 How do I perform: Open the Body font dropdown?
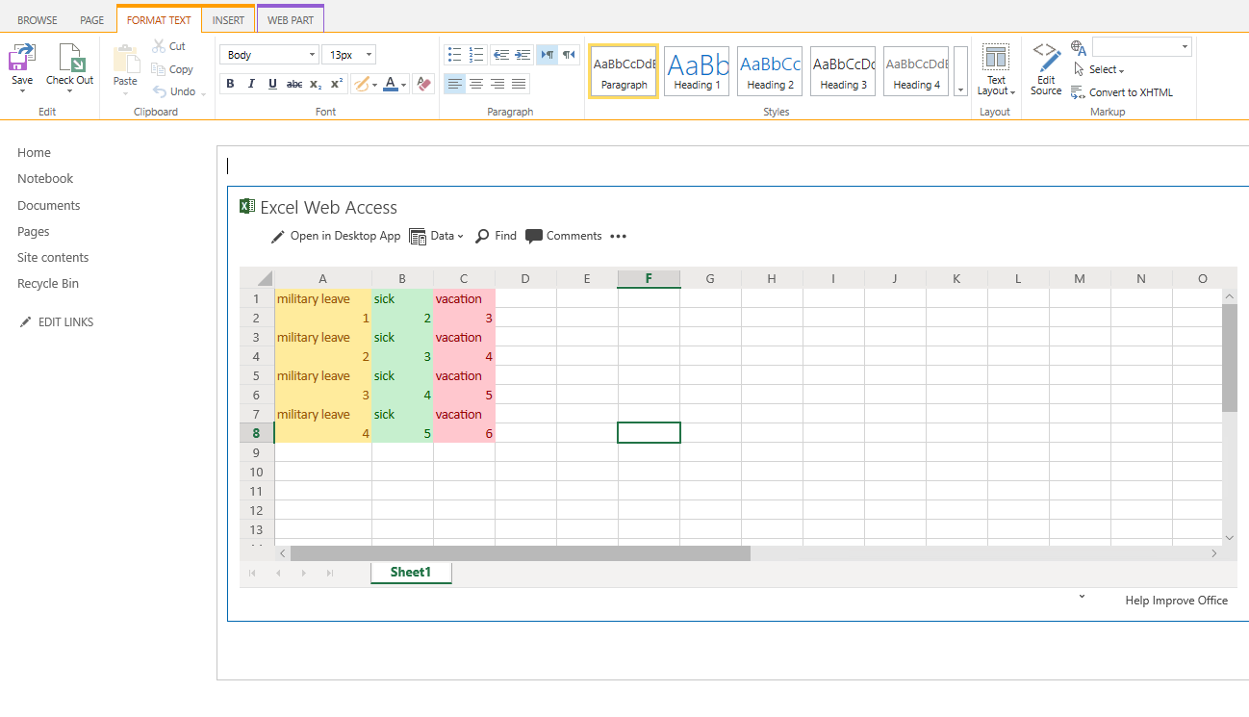[x=269, y=55]
